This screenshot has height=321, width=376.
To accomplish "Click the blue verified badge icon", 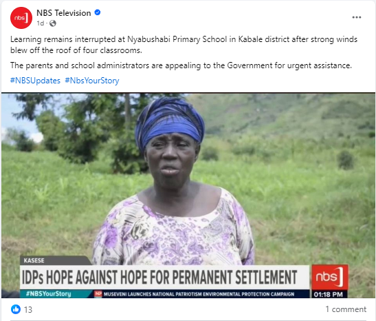I will pyautogui.click(x=98, y=12).
